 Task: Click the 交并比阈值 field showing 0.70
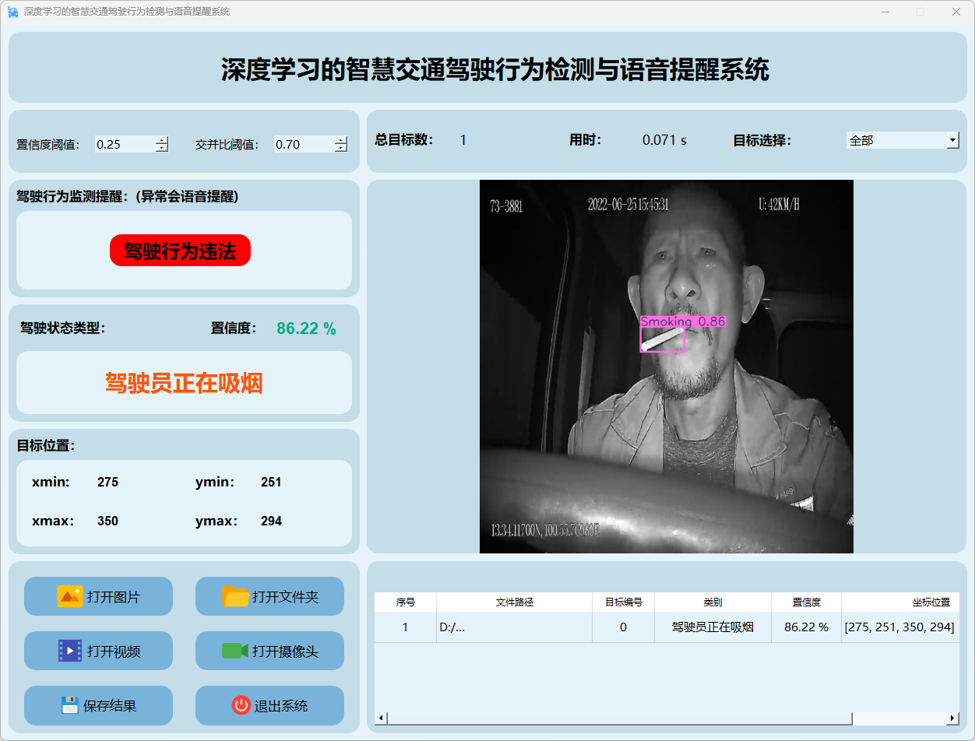pos(303,144)
